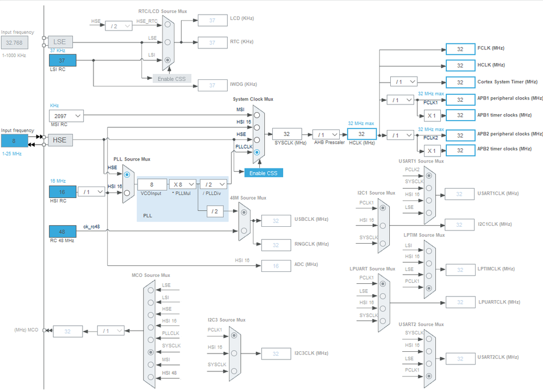Pick ck_rc48 input in 48M Source Mux
Screen dimensions: 543x391
244,231
